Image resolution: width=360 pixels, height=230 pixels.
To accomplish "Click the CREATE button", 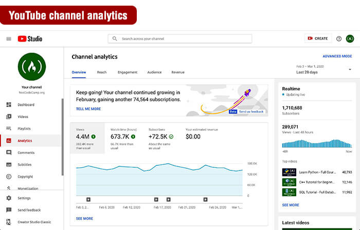I will 318,39.
